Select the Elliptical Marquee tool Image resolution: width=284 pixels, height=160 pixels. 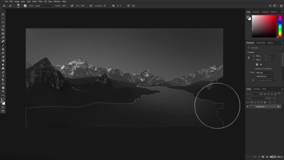point(3,18)
